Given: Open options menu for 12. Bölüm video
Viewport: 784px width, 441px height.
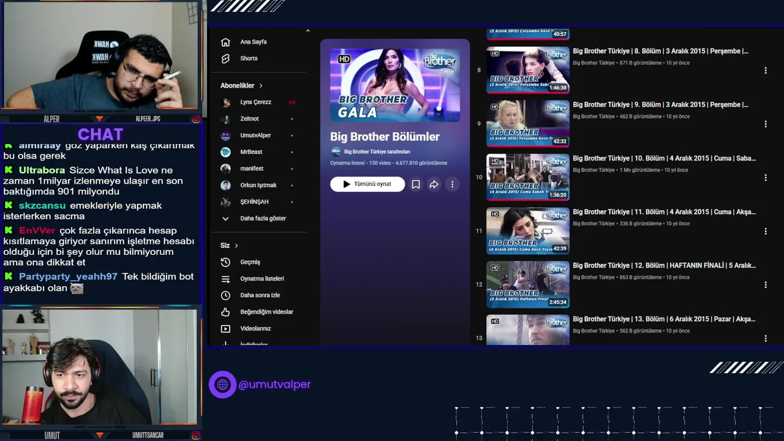Looking at the screenshot, I should (x=765, y=285).
